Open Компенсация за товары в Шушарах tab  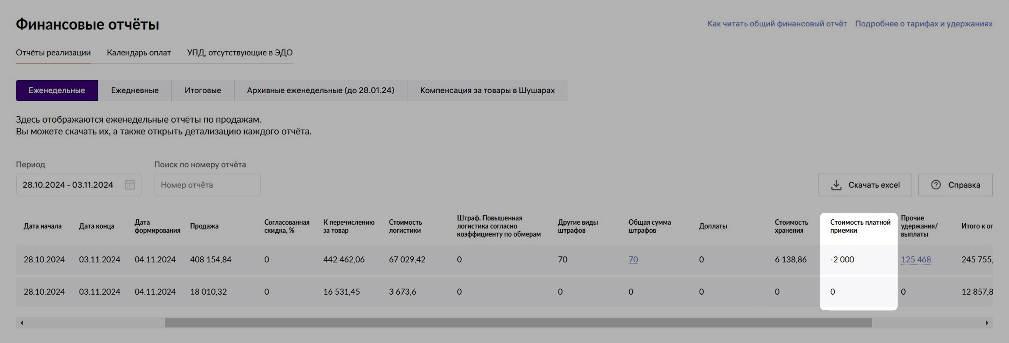point(487,90)
